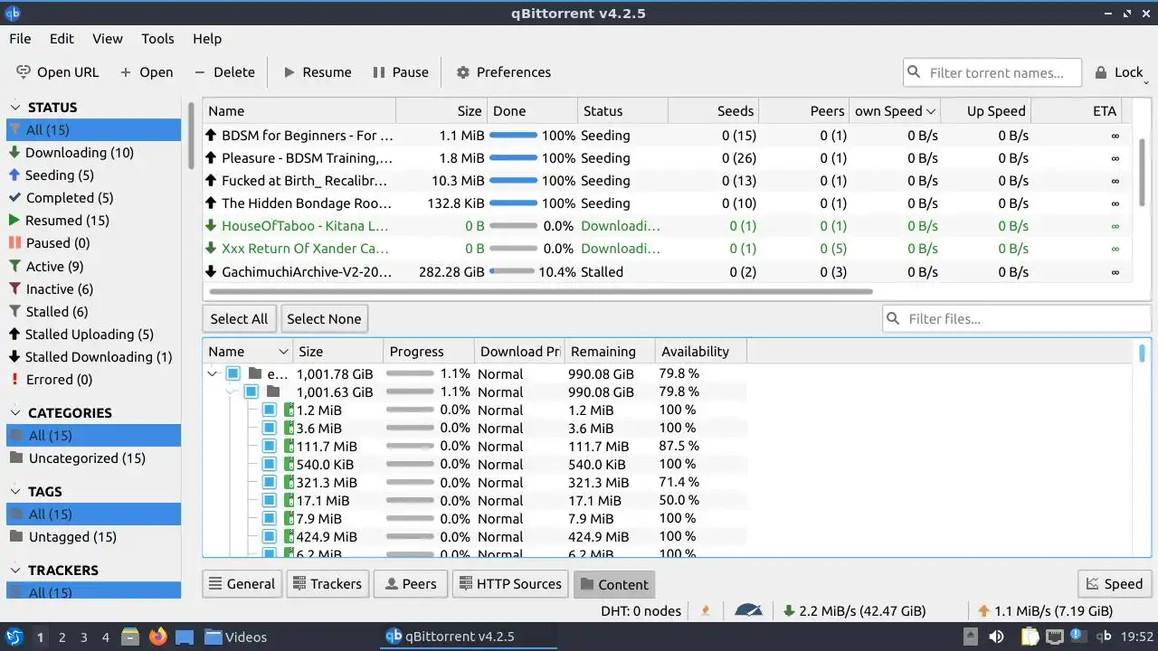Open the File menu

(20, 39)
